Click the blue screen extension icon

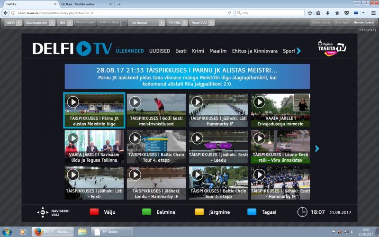[x=356, y=13]
